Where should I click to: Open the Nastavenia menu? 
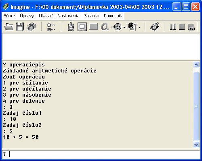(68, 16)
